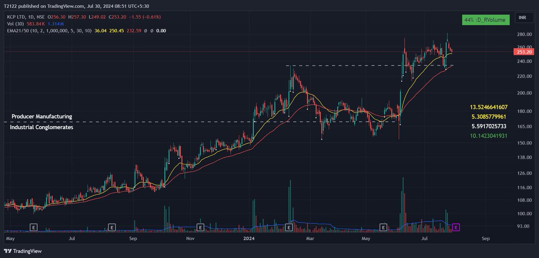The height and width of the screenshot is (258, 539).
Task: Click the green 44% :D_RVolume label
Action: click(x=485, y=20)
